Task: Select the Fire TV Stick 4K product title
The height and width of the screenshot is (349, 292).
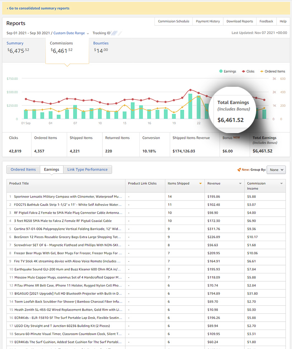Action: pos(67,261)
